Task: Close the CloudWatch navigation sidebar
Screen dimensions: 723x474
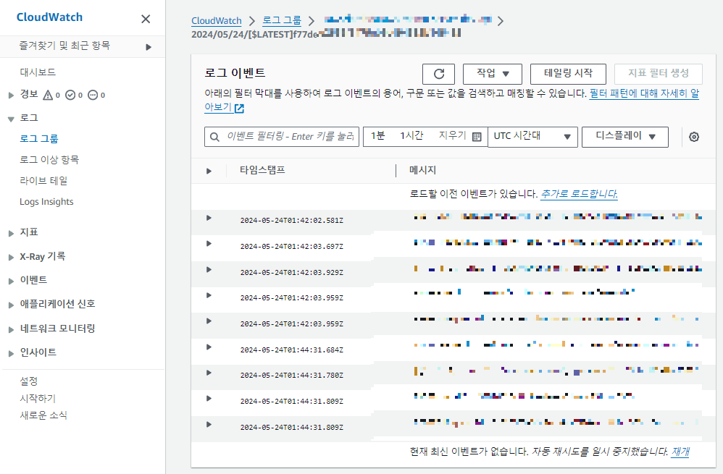Action: click(146, 19)
